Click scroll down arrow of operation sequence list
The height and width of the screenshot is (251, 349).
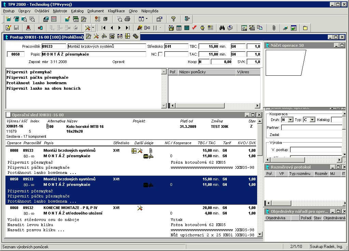click(x=260, y=234)
